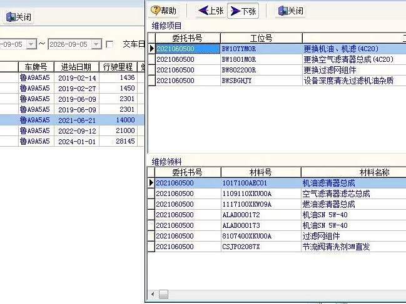This screenshot has height=304, width=406.
Task: Click the horizontal scrollbar thumb
Action: tap(163, 294)
